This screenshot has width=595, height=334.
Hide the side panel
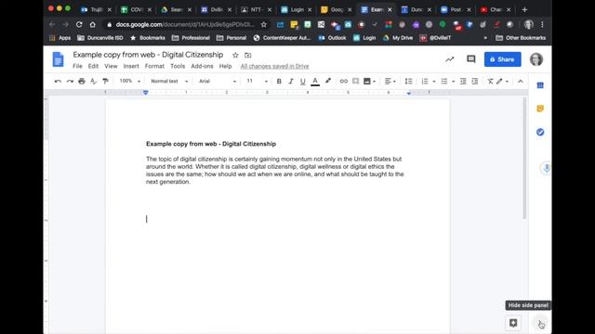coord(541,323)
